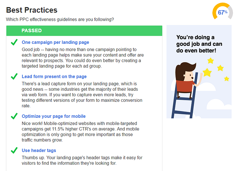Select the green PASSED section header
The image size is (236, 171).
tap(84, 31)
